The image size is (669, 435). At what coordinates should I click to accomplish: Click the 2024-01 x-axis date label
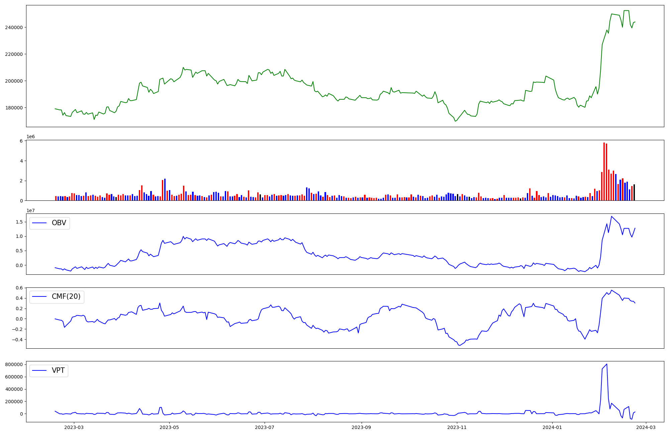552,427
